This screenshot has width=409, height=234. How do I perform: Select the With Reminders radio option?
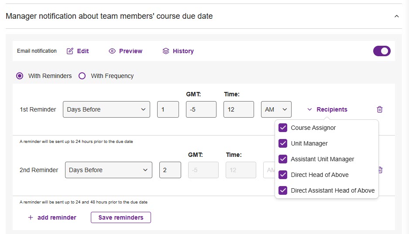(x=20, y=76)
